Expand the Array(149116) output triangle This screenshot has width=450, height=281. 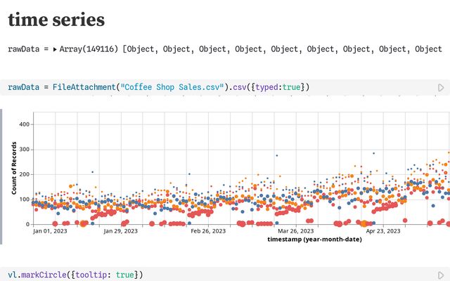click(56, 50)
